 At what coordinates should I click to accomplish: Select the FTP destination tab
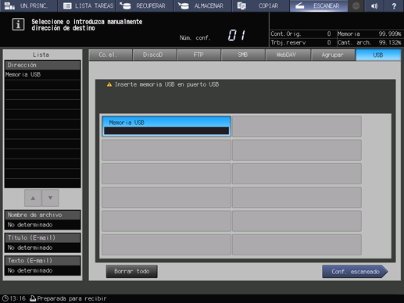(x=199, y=55)
